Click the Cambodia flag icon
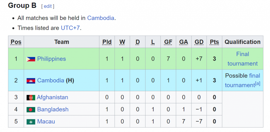This screenshot has width=270, height=132. tap(31, 81)
